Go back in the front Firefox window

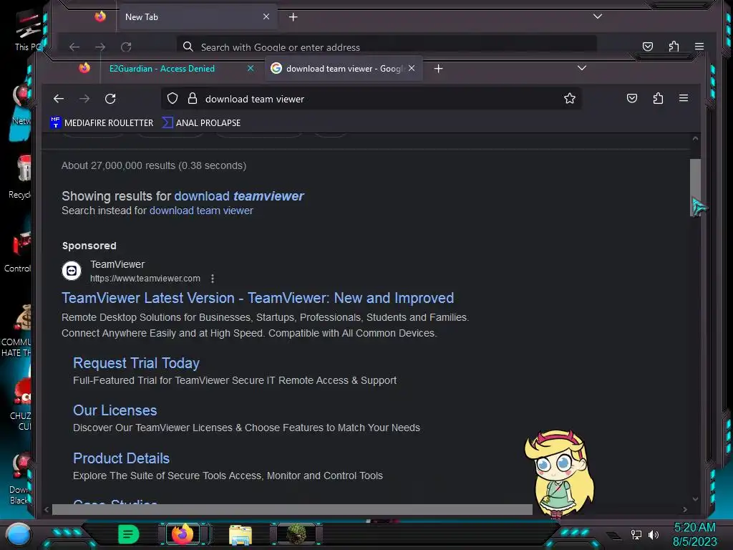click(x=59, y=99)
